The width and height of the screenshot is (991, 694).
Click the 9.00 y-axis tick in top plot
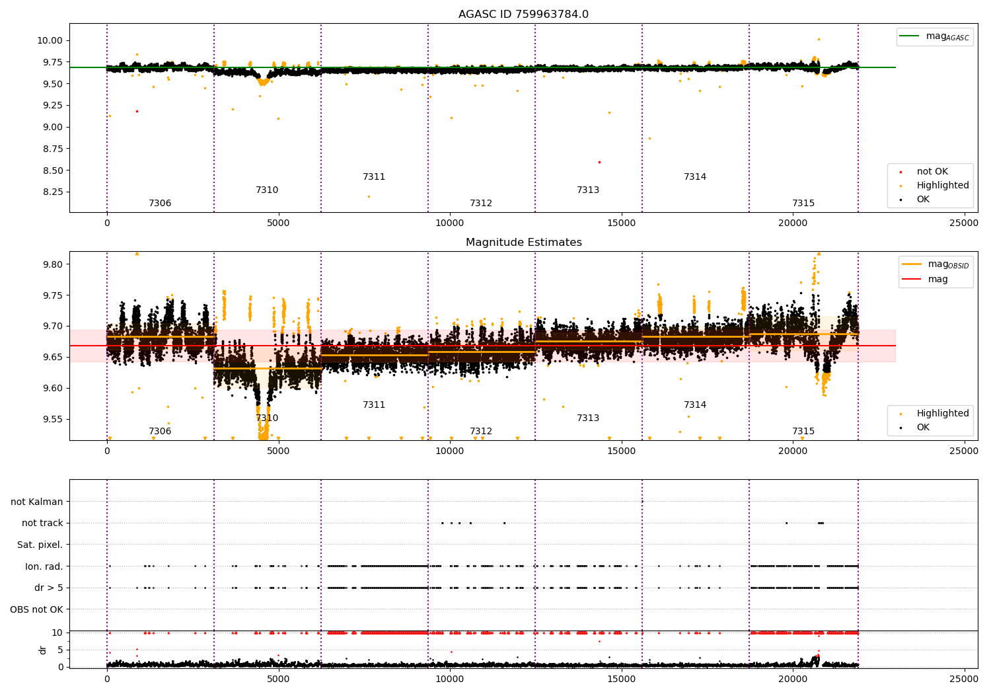(52, 127)
